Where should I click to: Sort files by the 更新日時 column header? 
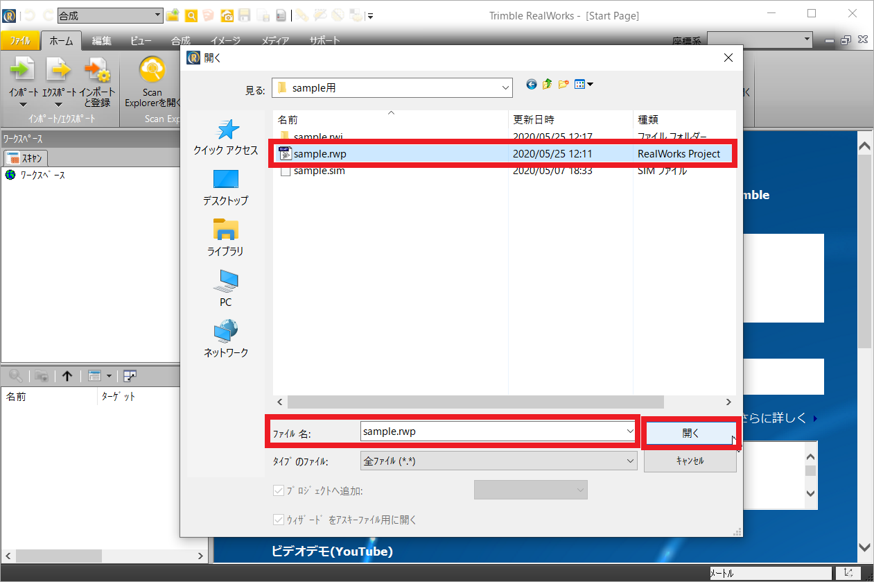click(x=570, y=119)
